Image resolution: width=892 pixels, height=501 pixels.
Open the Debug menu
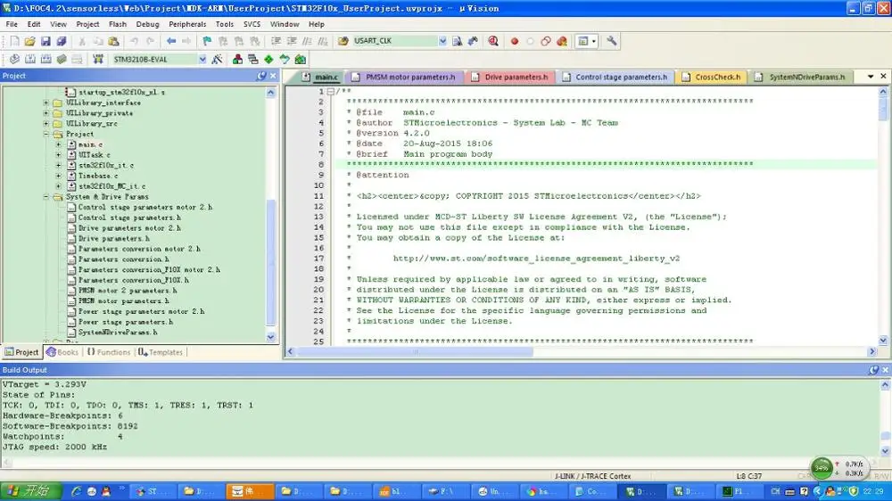point(147,24)
